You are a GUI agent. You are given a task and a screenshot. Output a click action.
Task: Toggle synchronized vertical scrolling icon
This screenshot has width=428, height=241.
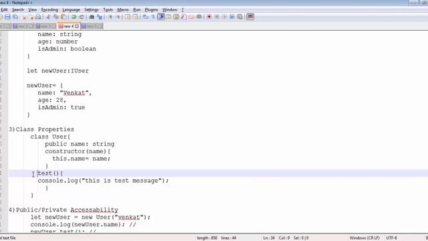pos(128,17)
